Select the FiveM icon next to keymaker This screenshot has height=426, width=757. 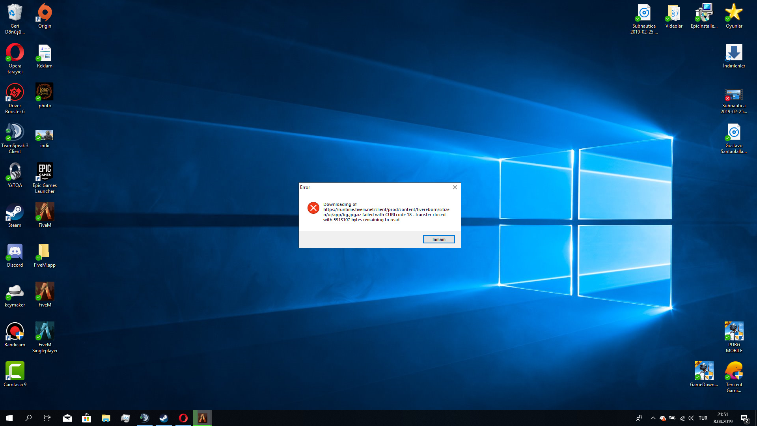pos(45,295)
